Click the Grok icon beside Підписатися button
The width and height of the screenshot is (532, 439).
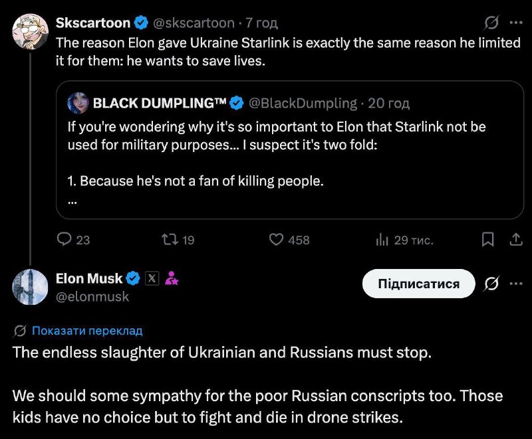click(491, 284)
